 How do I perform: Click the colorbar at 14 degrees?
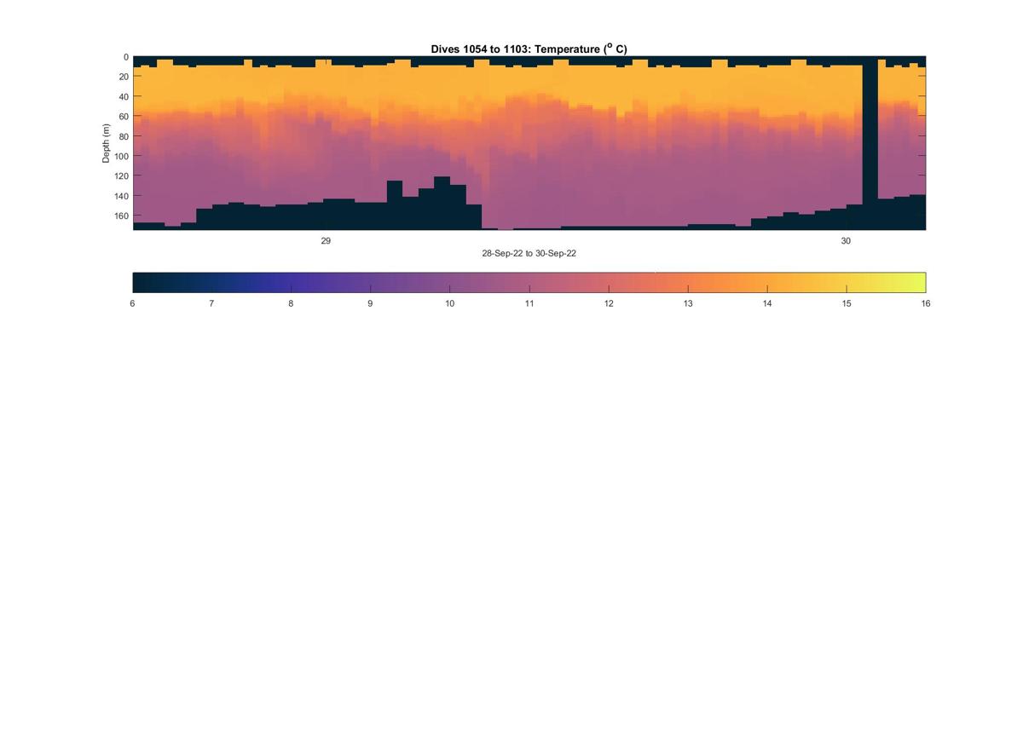tap(767, 282)
